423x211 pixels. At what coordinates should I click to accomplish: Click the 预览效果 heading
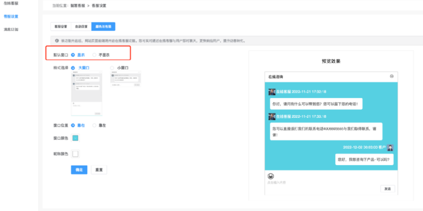click(x=331, y=61)
